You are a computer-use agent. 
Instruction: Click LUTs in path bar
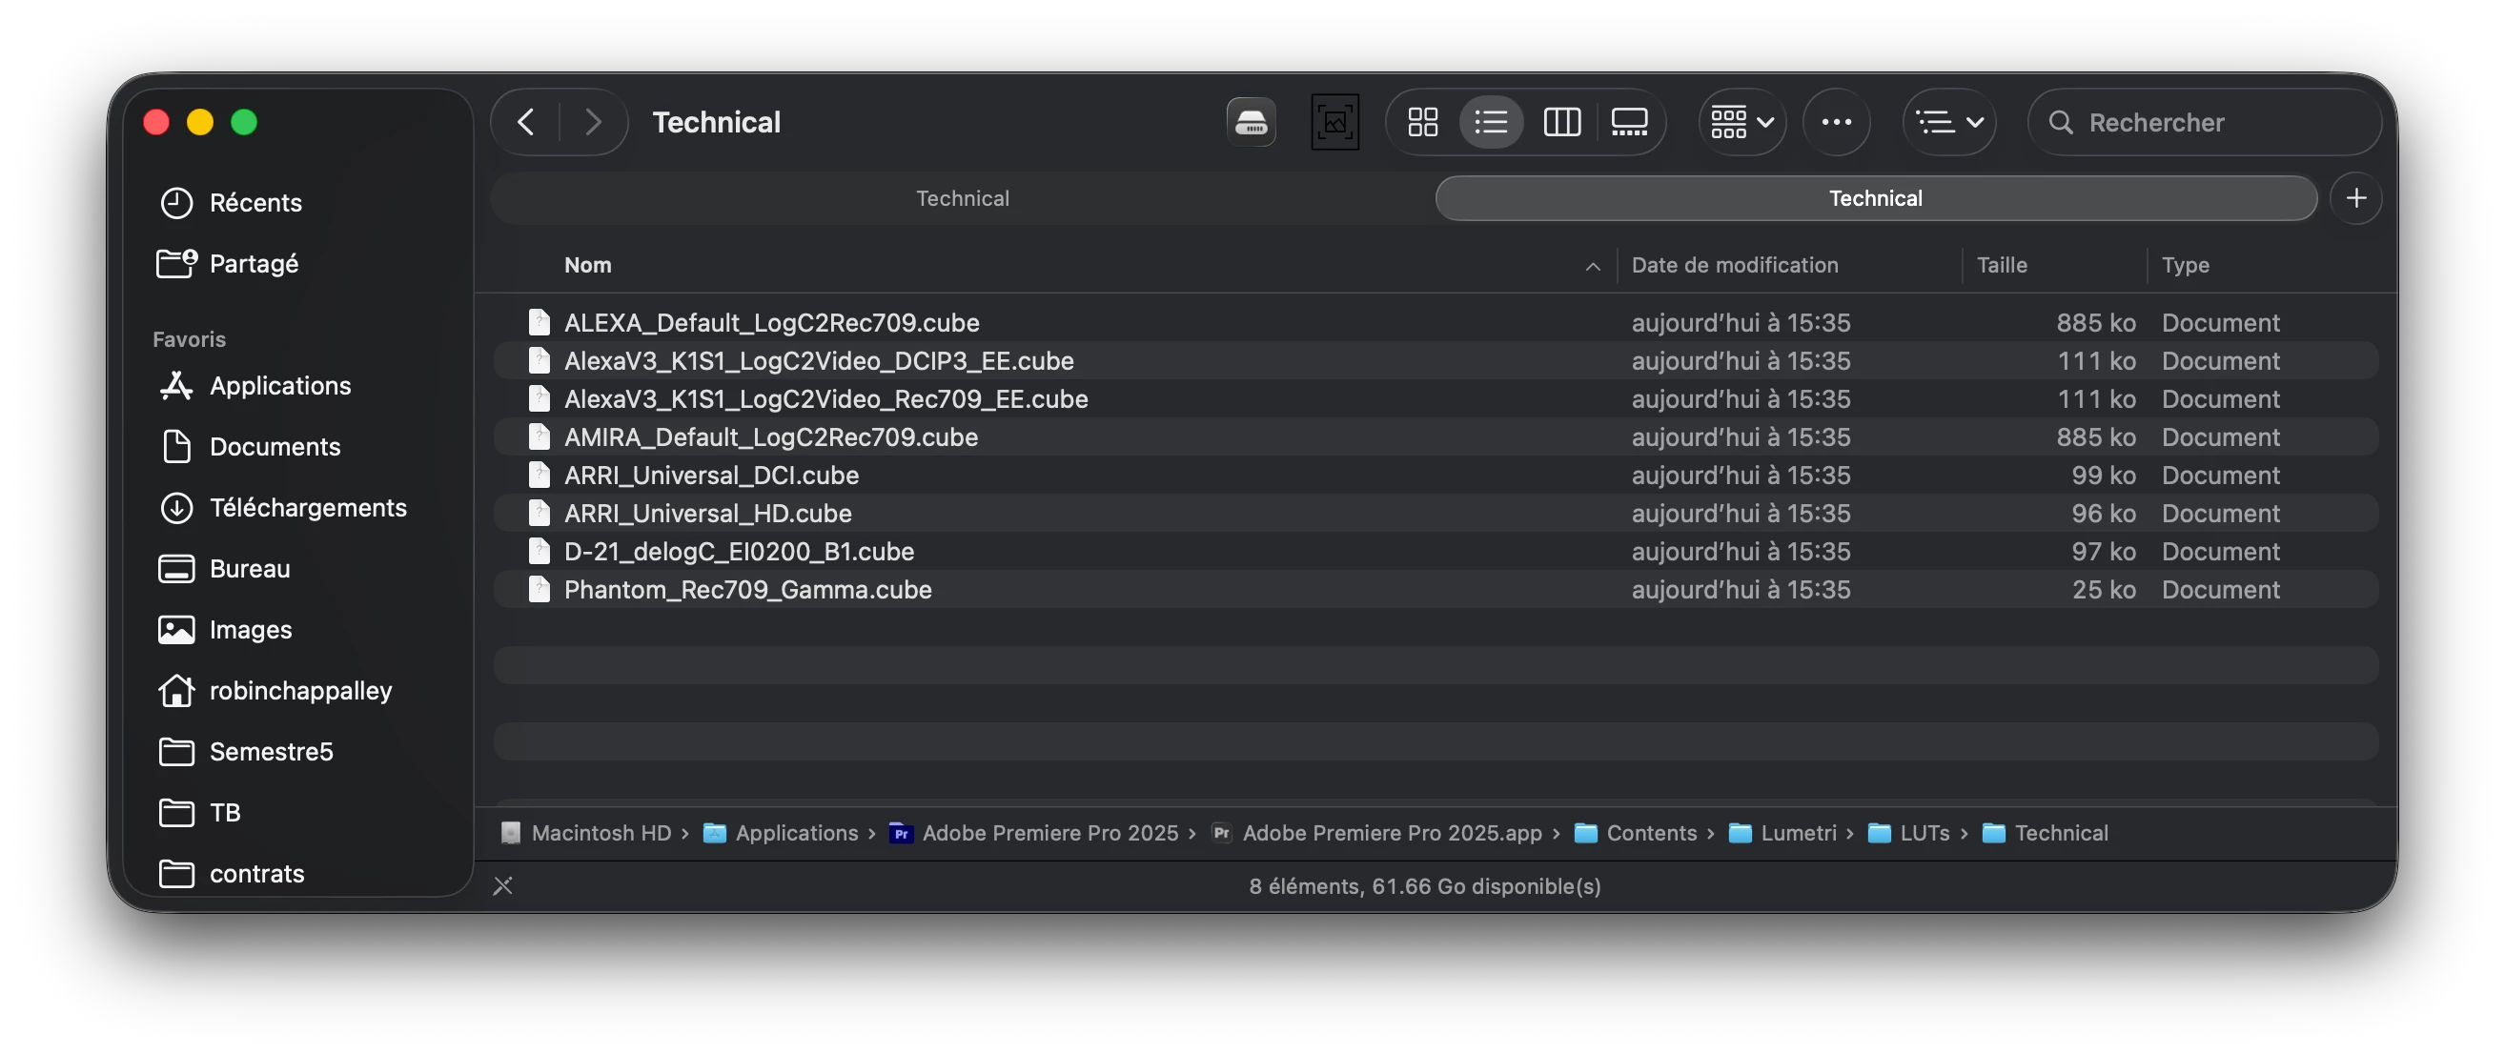(1909, 833)
